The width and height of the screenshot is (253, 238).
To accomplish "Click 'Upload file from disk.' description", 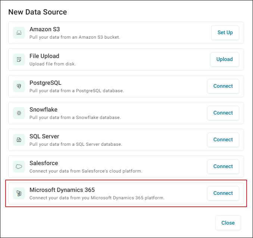I will [x=53, y=64].
